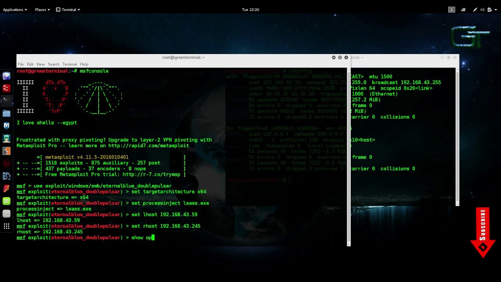Close the front msfconsole terminal window

[x=346, y=57]
